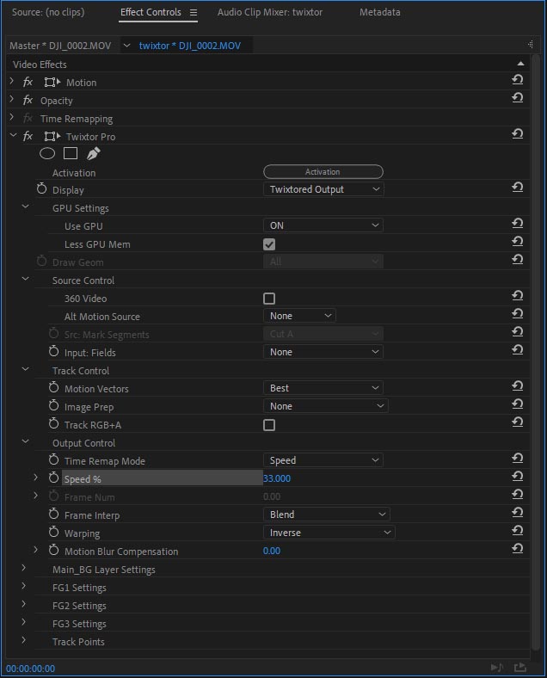Reset the Opacity effect
Viewport: 547px width, 678px height.
[x=517, y=98]
